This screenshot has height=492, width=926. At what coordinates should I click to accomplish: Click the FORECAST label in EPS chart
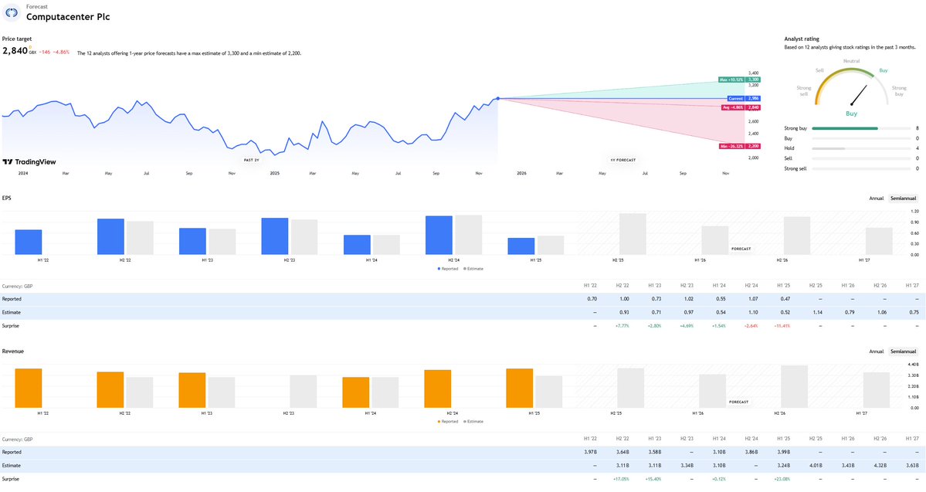(741, 249)
